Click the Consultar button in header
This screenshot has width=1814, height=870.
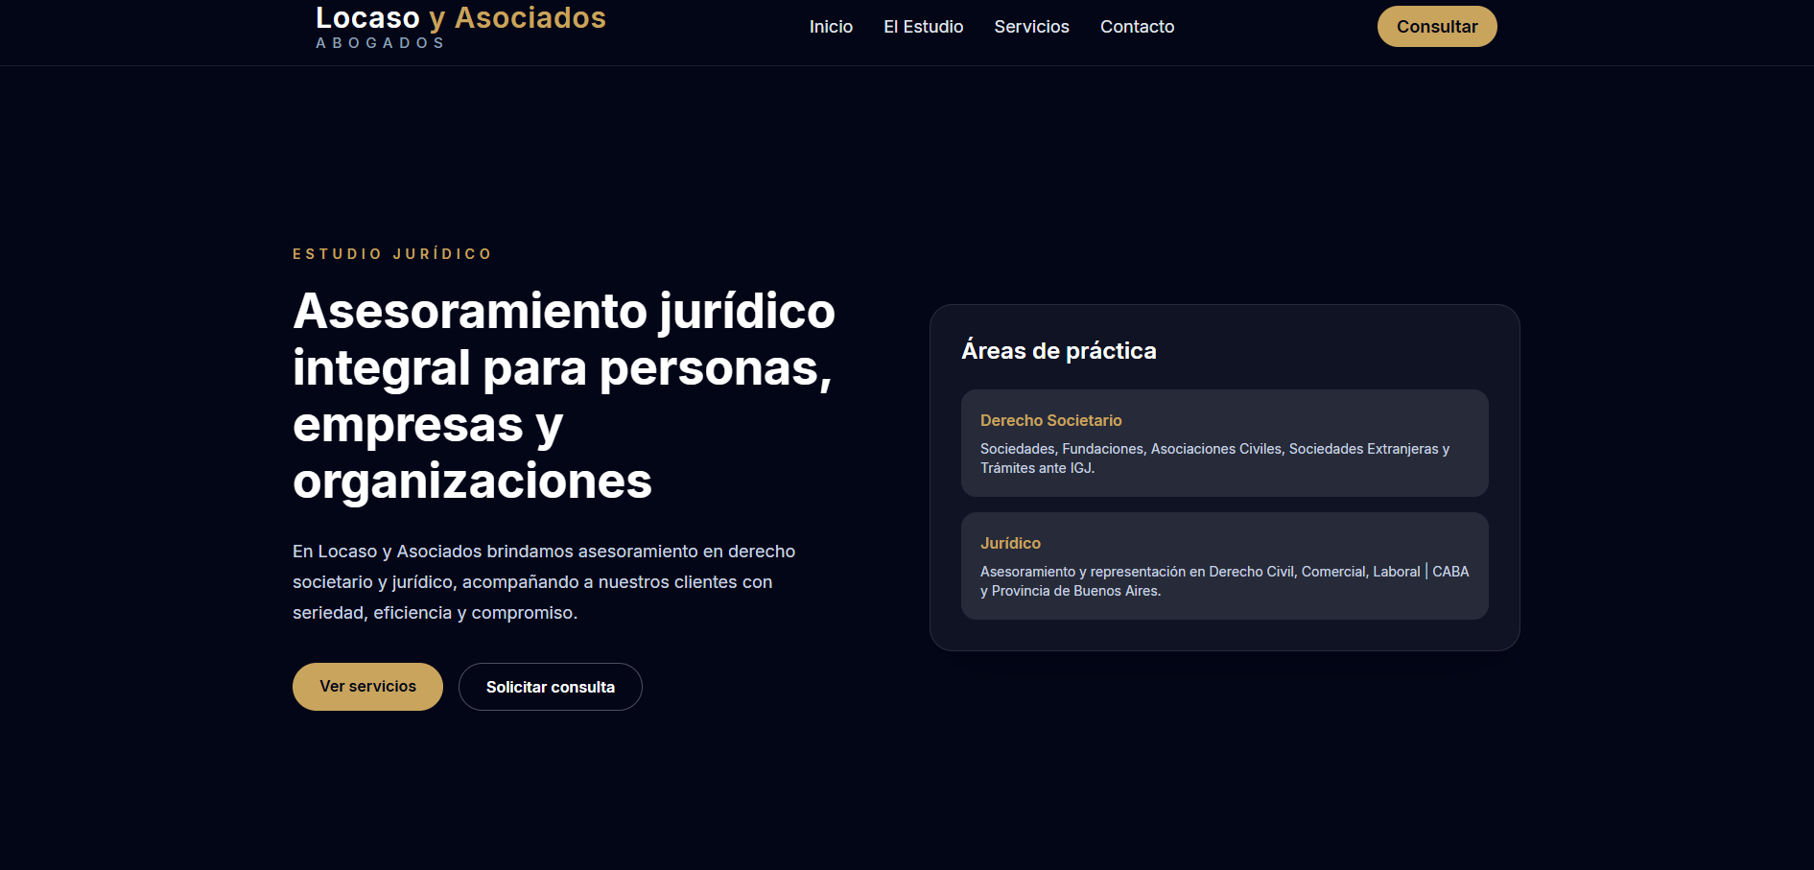1437,27
